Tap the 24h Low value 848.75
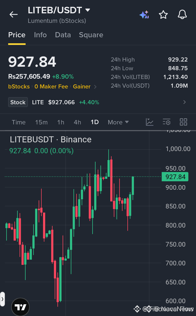 178,68
